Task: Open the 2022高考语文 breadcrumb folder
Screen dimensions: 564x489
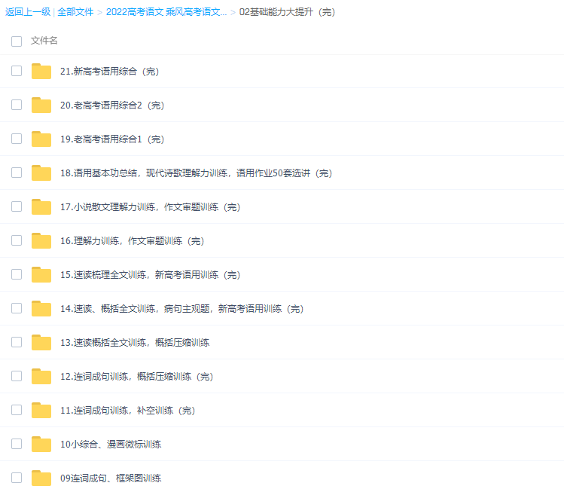Action: pyautogui.click(x=166, y=12)
